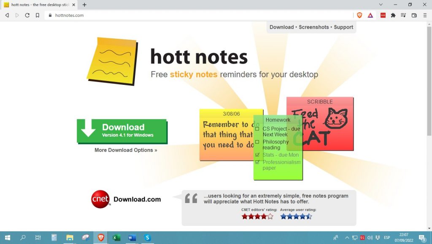The height and width of the screenshot is (244, 432).
Task: Open the volume control slider
Action: tap(370, 237)
